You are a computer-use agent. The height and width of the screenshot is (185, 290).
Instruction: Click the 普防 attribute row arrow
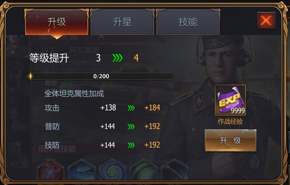point(131,127)
